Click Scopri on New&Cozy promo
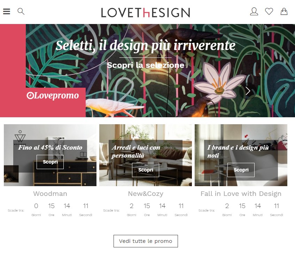Screen dimensions: 295x254 [x=146, y=170]
